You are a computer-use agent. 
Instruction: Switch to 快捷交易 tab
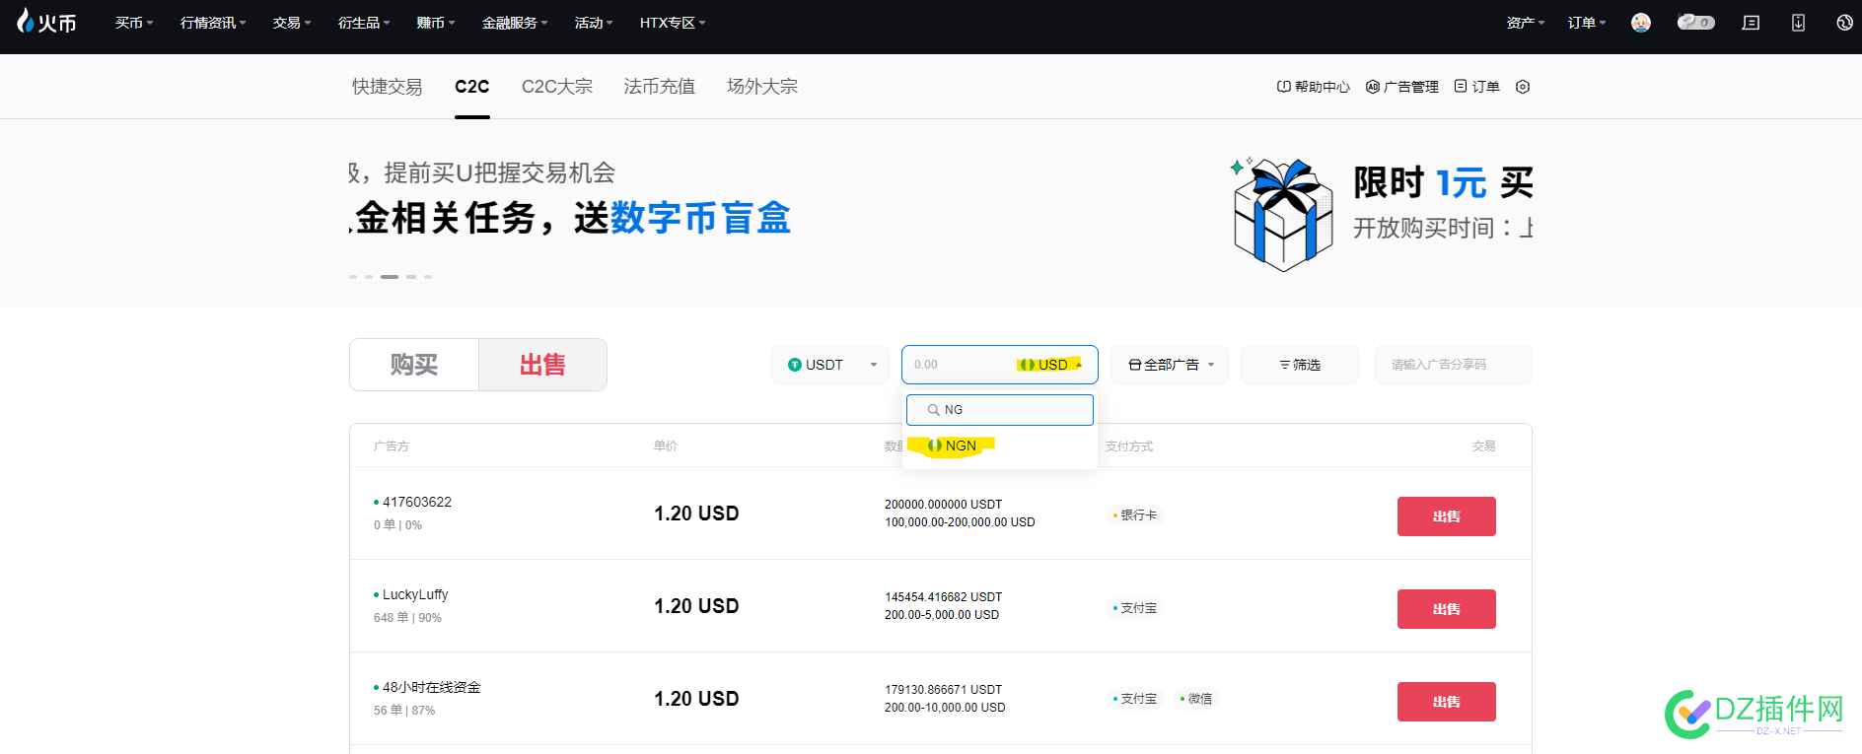pyautogui.click(x=387, y=87)
